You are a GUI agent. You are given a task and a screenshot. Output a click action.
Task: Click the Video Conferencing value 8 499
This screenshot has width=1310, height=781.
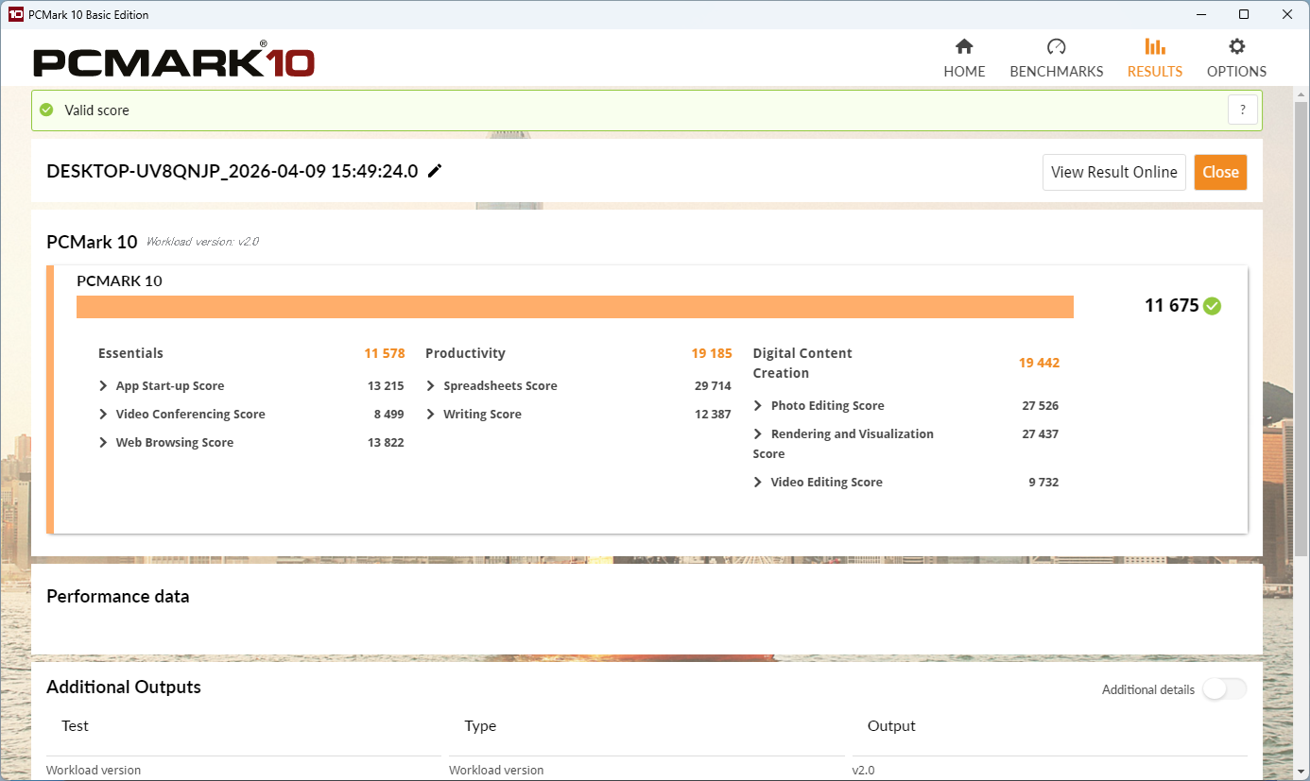click(x=388, y=414)
